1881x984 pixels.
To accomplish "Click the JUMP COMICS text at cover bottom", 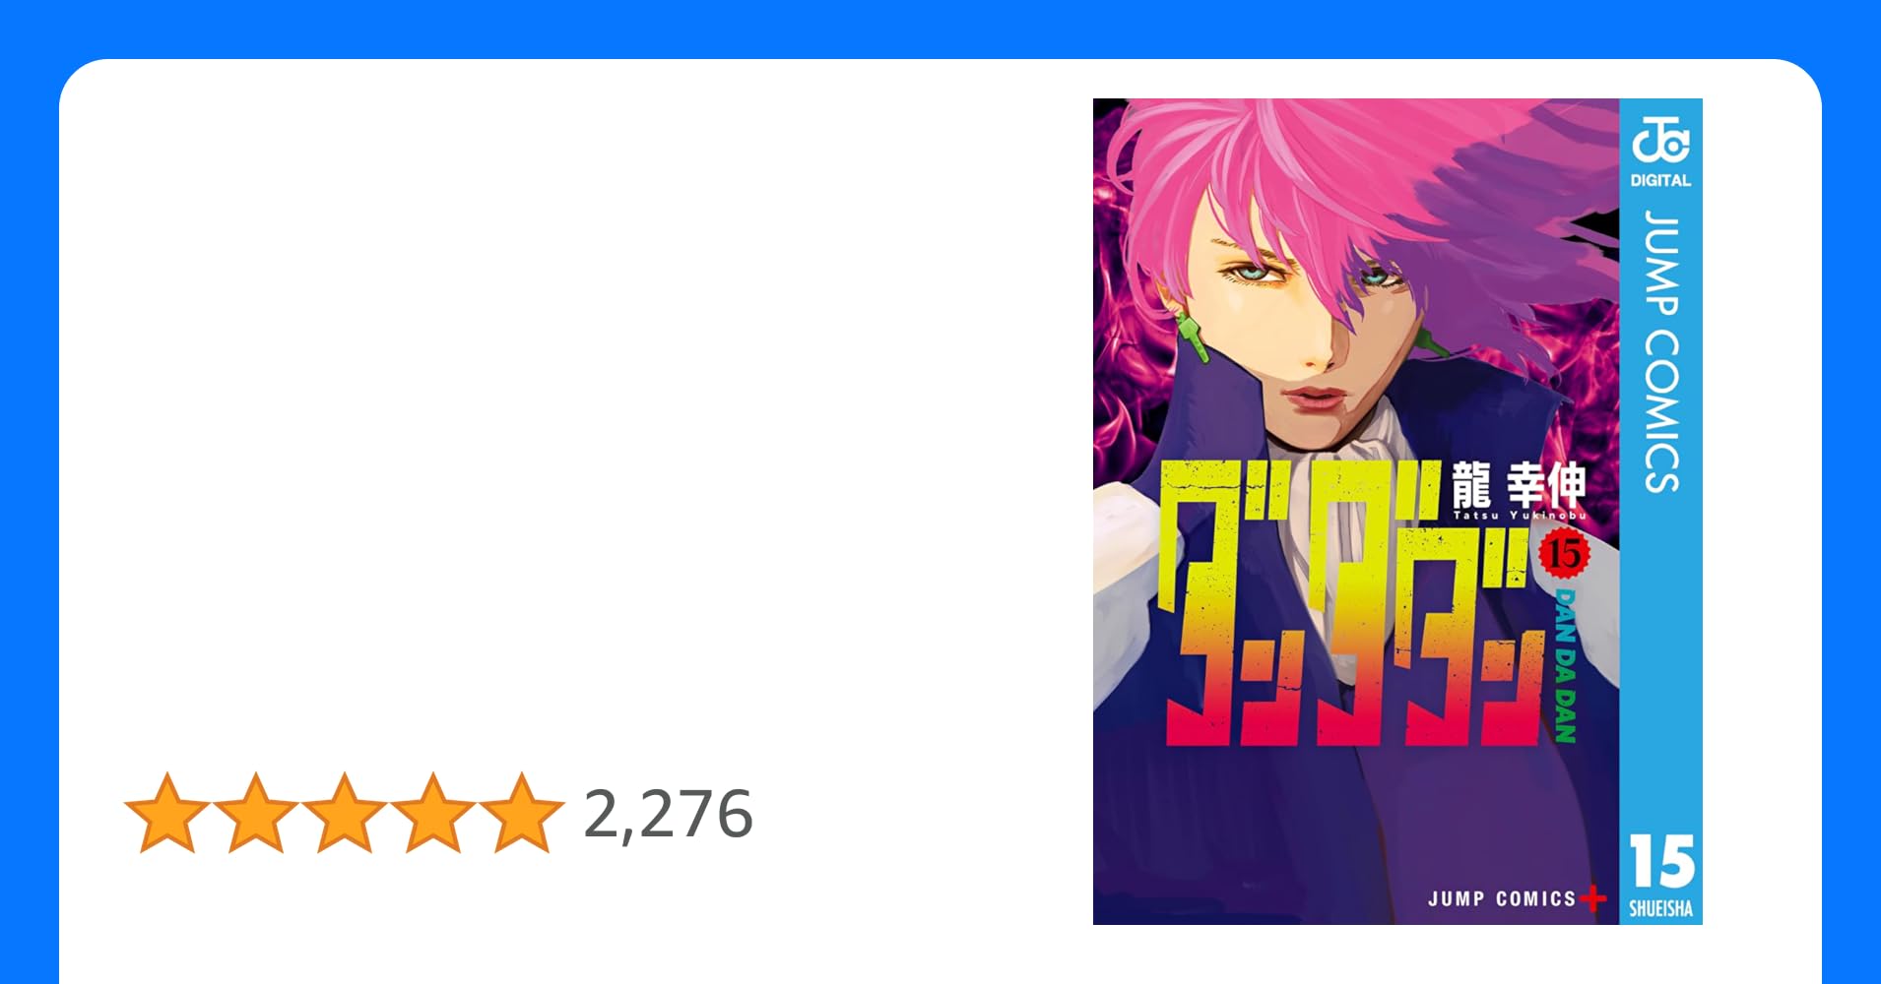I will [x=1502, y=898].
